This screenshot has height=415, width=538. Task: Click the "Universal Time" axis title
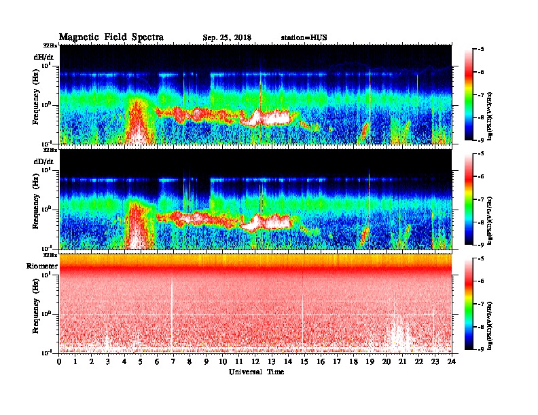[256, 372]
